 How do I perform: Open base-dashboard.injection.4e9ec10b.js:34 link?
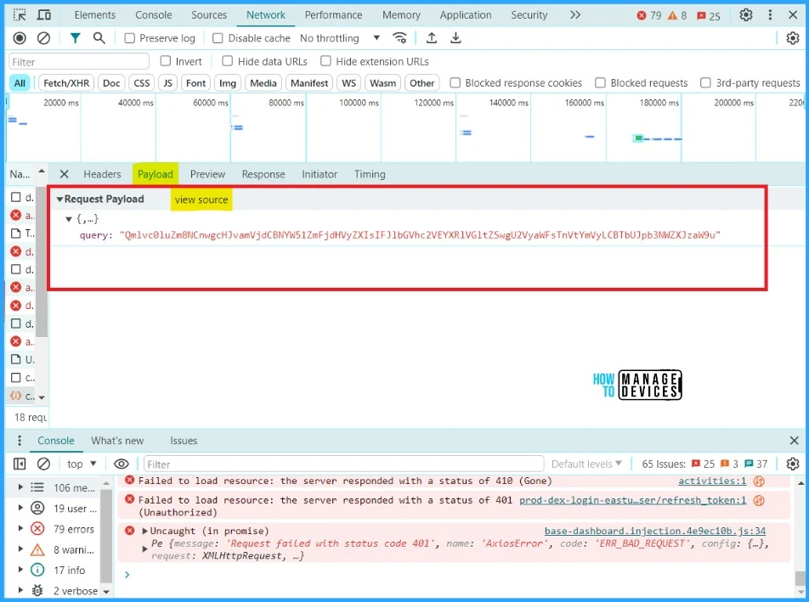655,531
